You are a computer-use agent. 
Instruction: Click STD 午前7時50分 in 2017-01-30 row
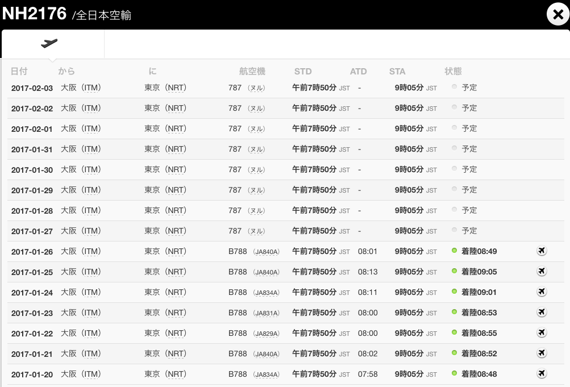point(314,170)
